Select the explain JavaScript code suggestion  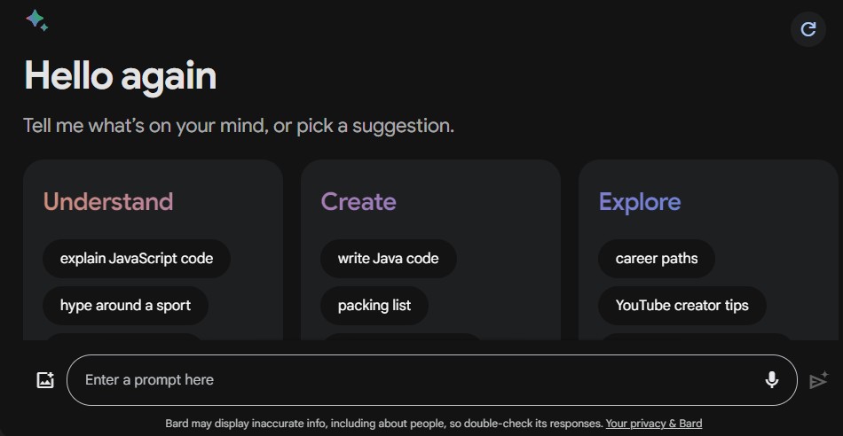click(x=137, y=259)
